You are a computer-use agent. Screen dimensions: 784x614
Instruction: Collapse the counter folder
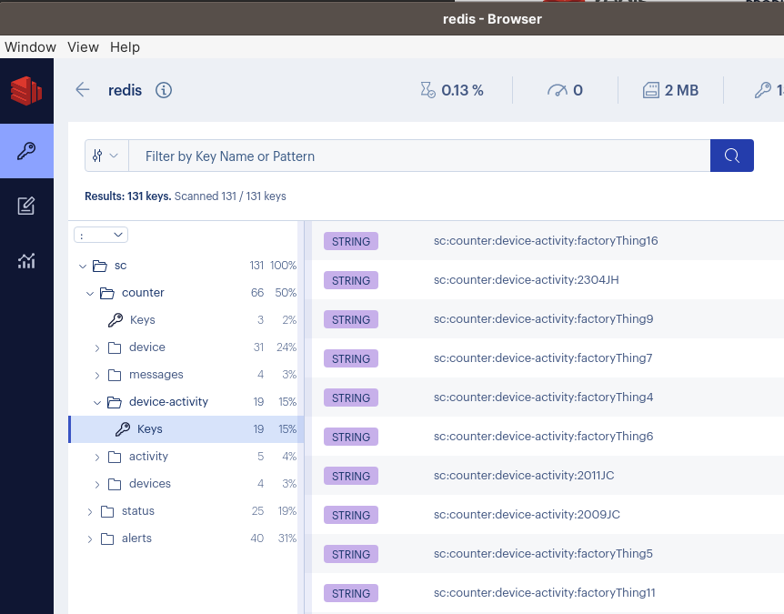click(x=90, y=293)
